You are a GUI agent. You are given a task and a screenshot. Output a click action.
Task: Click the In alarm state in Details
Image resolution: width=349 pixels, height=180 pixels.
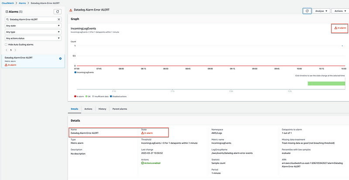click(147, 133)
